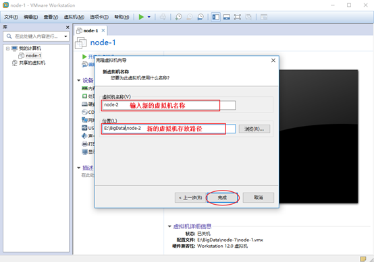This screenshot has width=374, height=262.
Task: Collapse the 我的计算机 tree node
Action: [7, 48]
